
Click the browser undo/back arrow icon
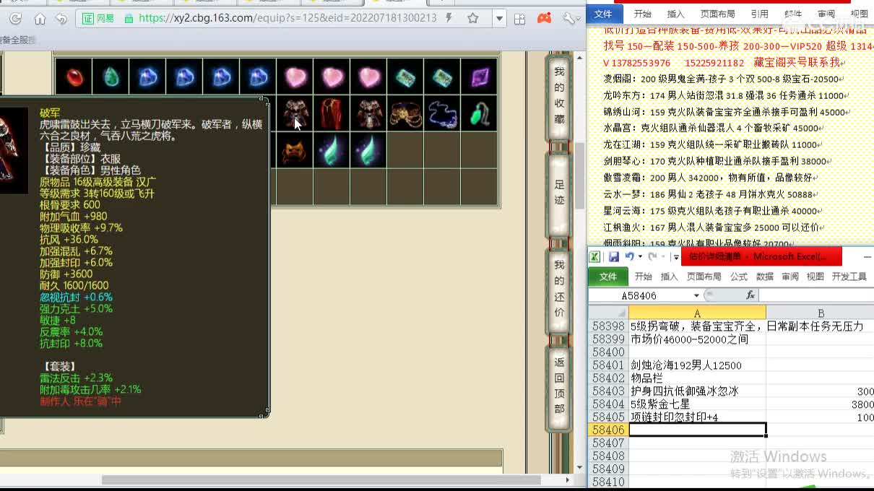click(x=62, y=18)
